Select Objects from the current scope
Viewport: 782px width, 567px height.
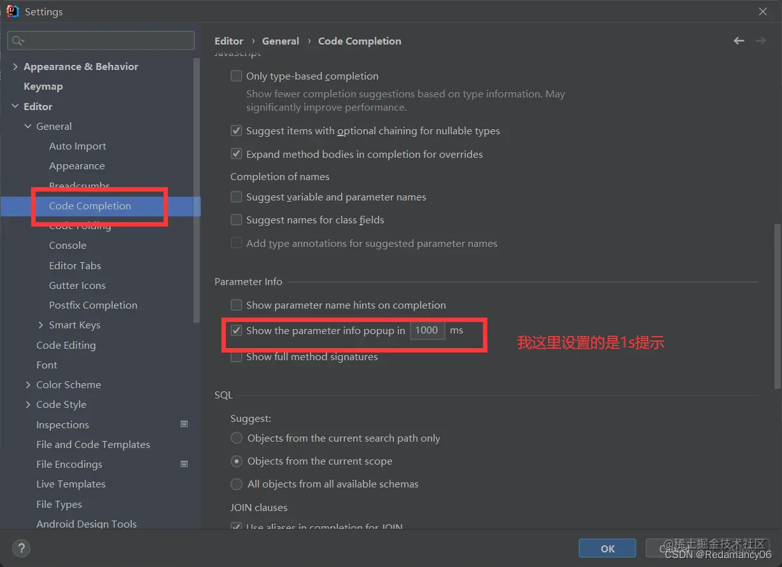[236, 461]
